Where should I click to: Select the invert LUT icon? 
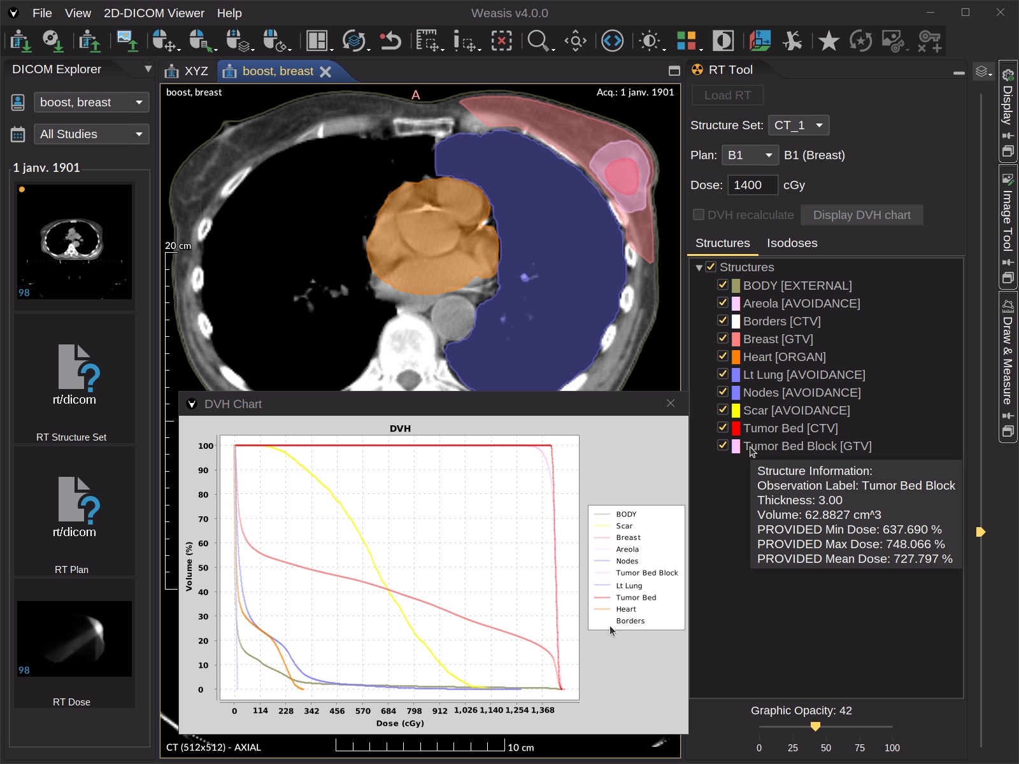(x=723, y=41)
